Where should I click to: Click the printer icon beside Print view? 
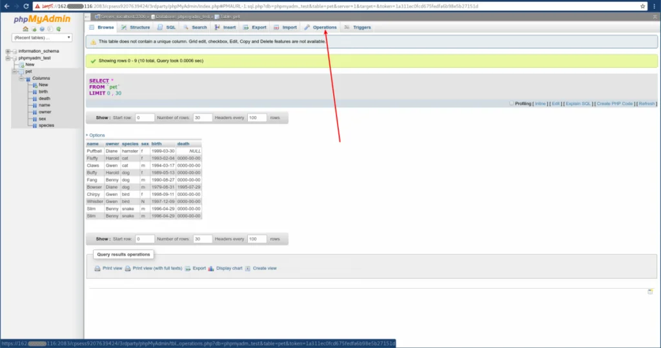[x=97, y=269]
